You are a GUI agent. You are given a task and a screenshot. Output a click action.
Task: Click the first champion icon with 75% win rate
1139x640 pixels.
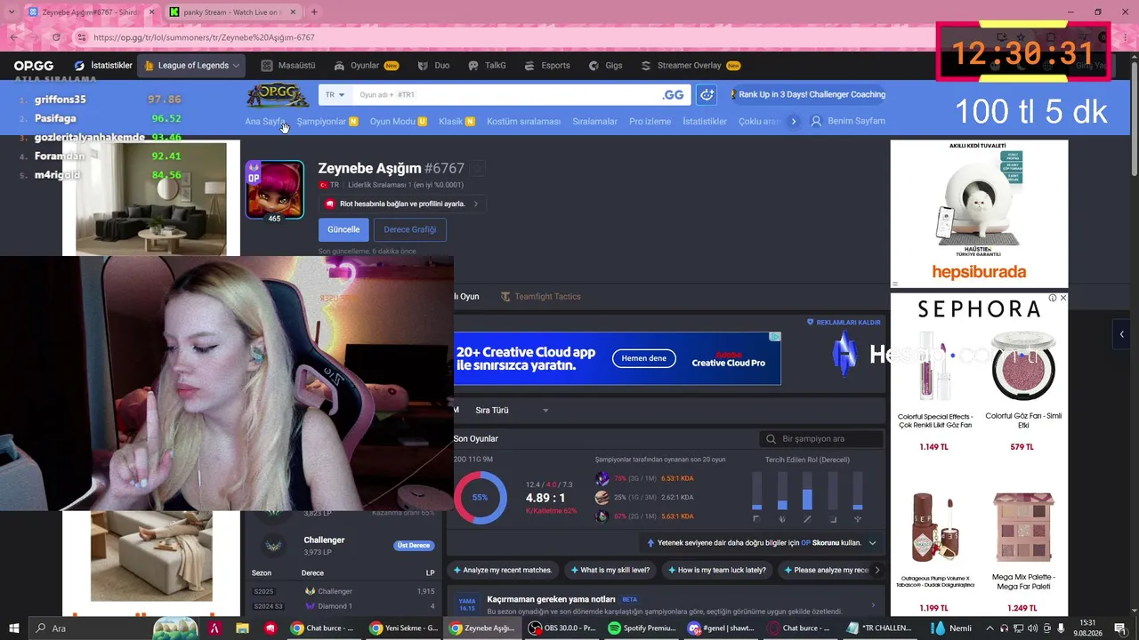click(602, 479)
